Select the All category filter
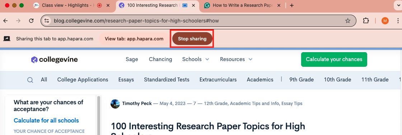 click(x=44, y=80)
